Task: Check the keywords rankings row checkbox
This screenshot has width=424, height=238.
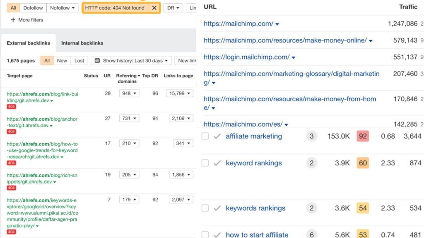Action: 205,208
